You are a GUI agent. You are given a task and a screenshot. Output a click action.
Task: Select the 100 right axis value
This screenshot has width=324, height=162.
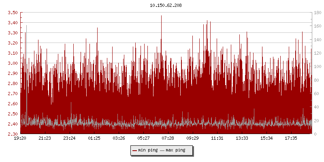[x=318, y=66]
